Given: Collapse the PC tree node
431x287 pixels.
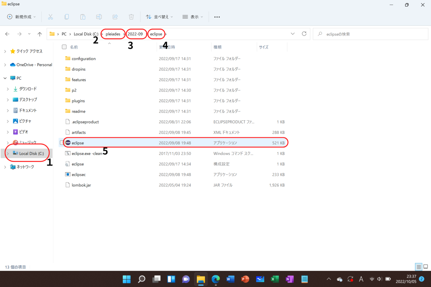Looking at the screenshot, I should pyautogui.click(x=5, y=78).
